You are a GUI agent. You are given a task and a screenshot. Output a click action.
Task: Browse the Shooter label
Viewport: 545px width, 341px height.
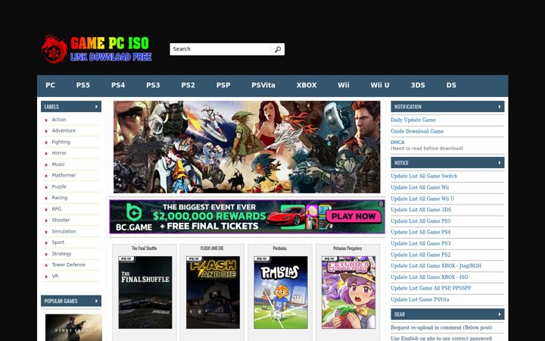[61, 221]
